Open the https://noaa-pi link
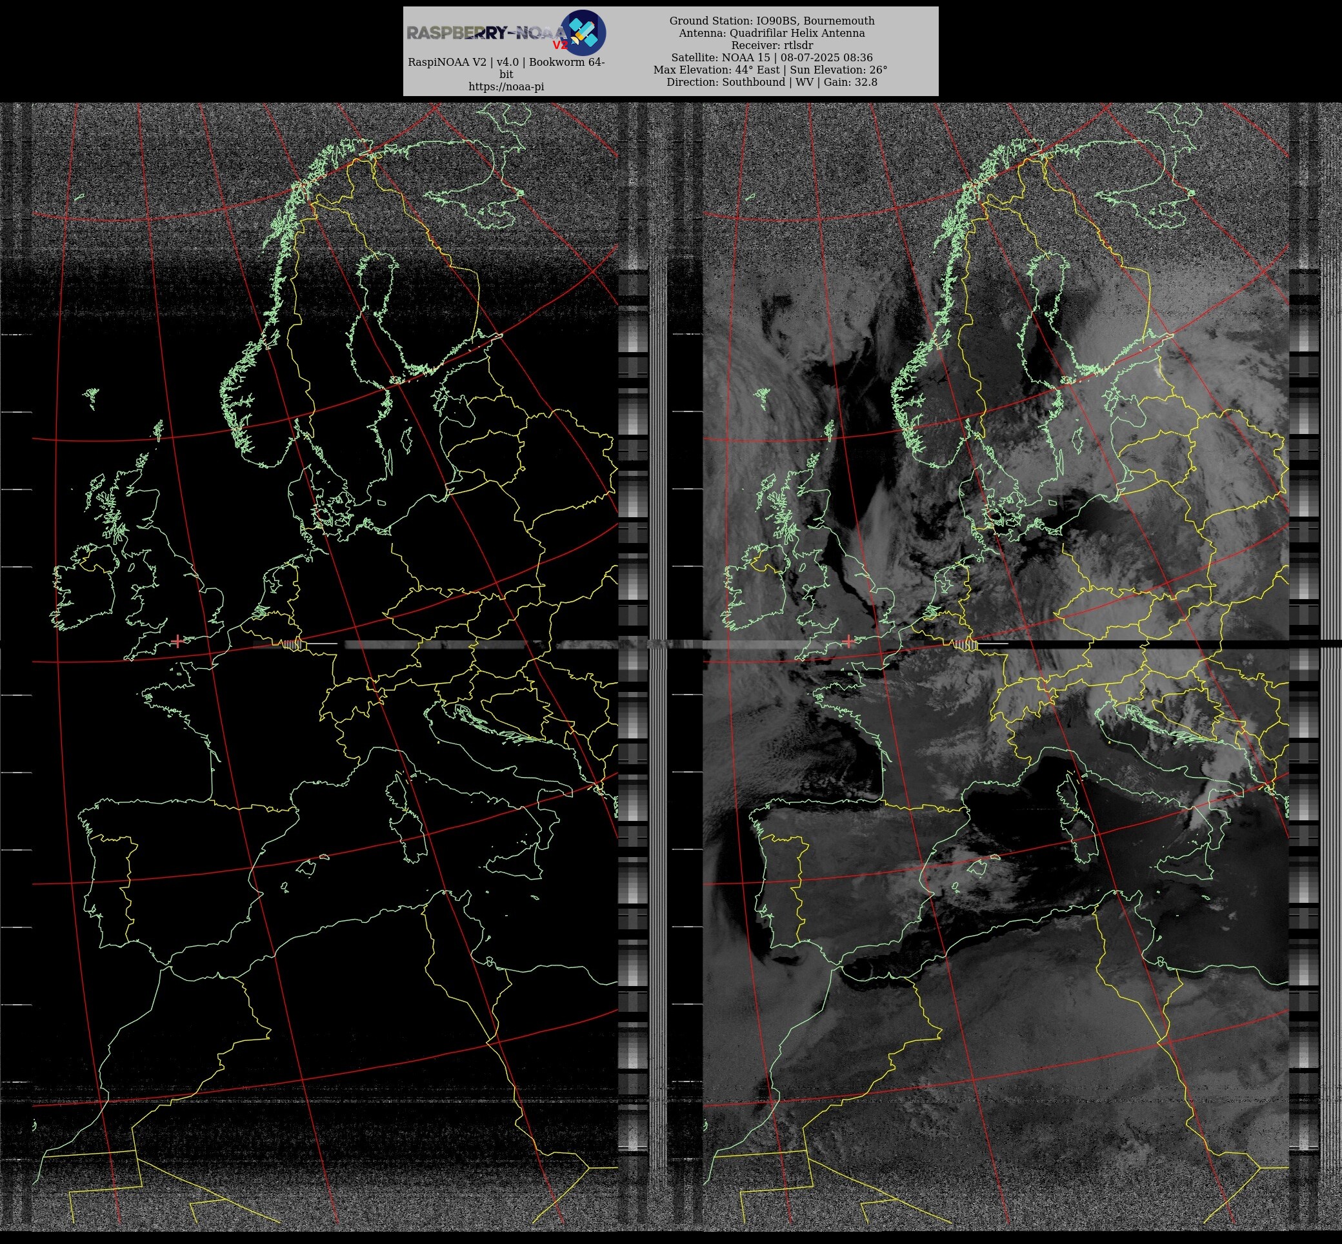This screenshot has width=1342, height=1244. click(506, 87)
